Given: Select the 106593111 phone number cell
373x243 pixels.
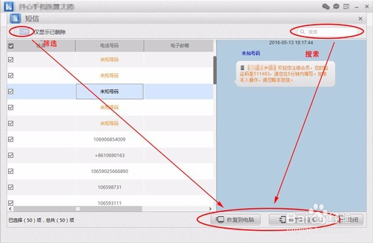Looking at the screenshot, I should click(x=109, y=203).
